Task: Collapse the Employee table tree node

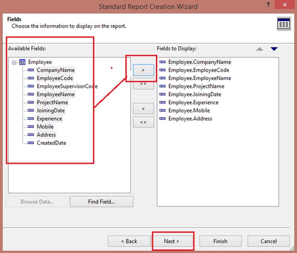Action: pyautogui.click(x=14, y=62)
